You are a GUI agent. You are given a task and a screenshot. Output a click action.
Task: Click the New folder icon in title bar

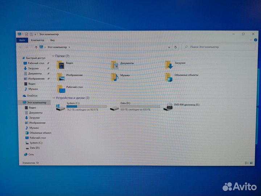31,34
